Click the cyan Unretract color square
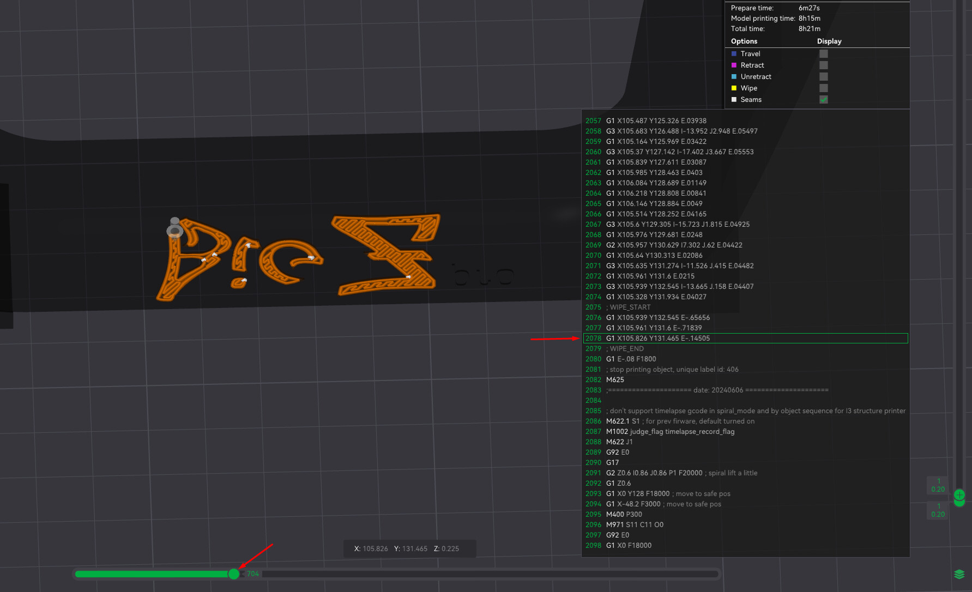The height and width of the screenshot is (592, 972). [x=734, y=76]
